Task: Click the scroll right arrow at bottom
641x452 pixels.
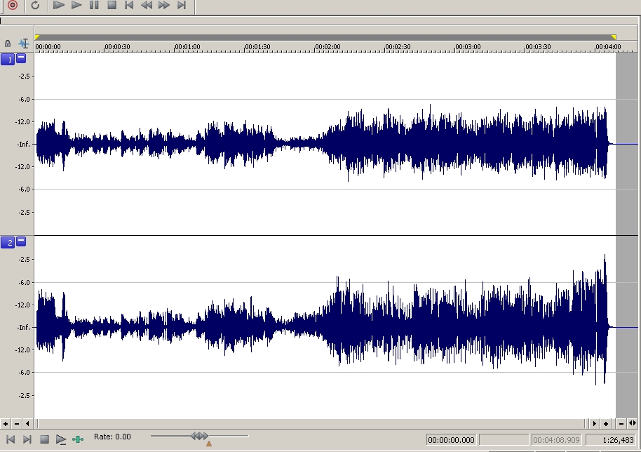Action: click(x=595, y=424)
